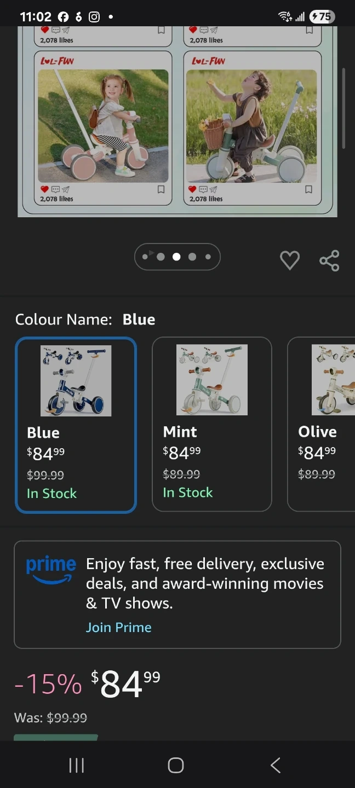Tap the battery indicator in status bar
This screenshot has height=788, width=355.
(322, 17)
